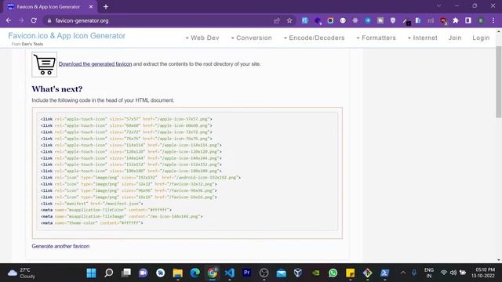Follow the Dan's Tools link
This screenshot has height=282, width=502.
coord(32,44)
